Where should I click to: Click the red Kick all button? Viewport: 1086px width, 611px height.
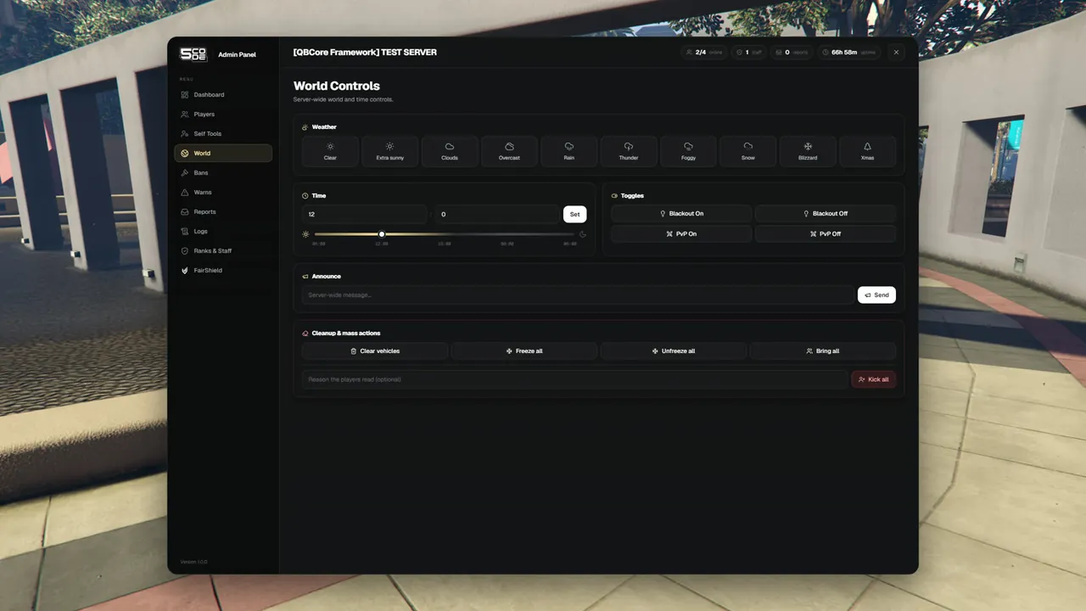point(874,379)
